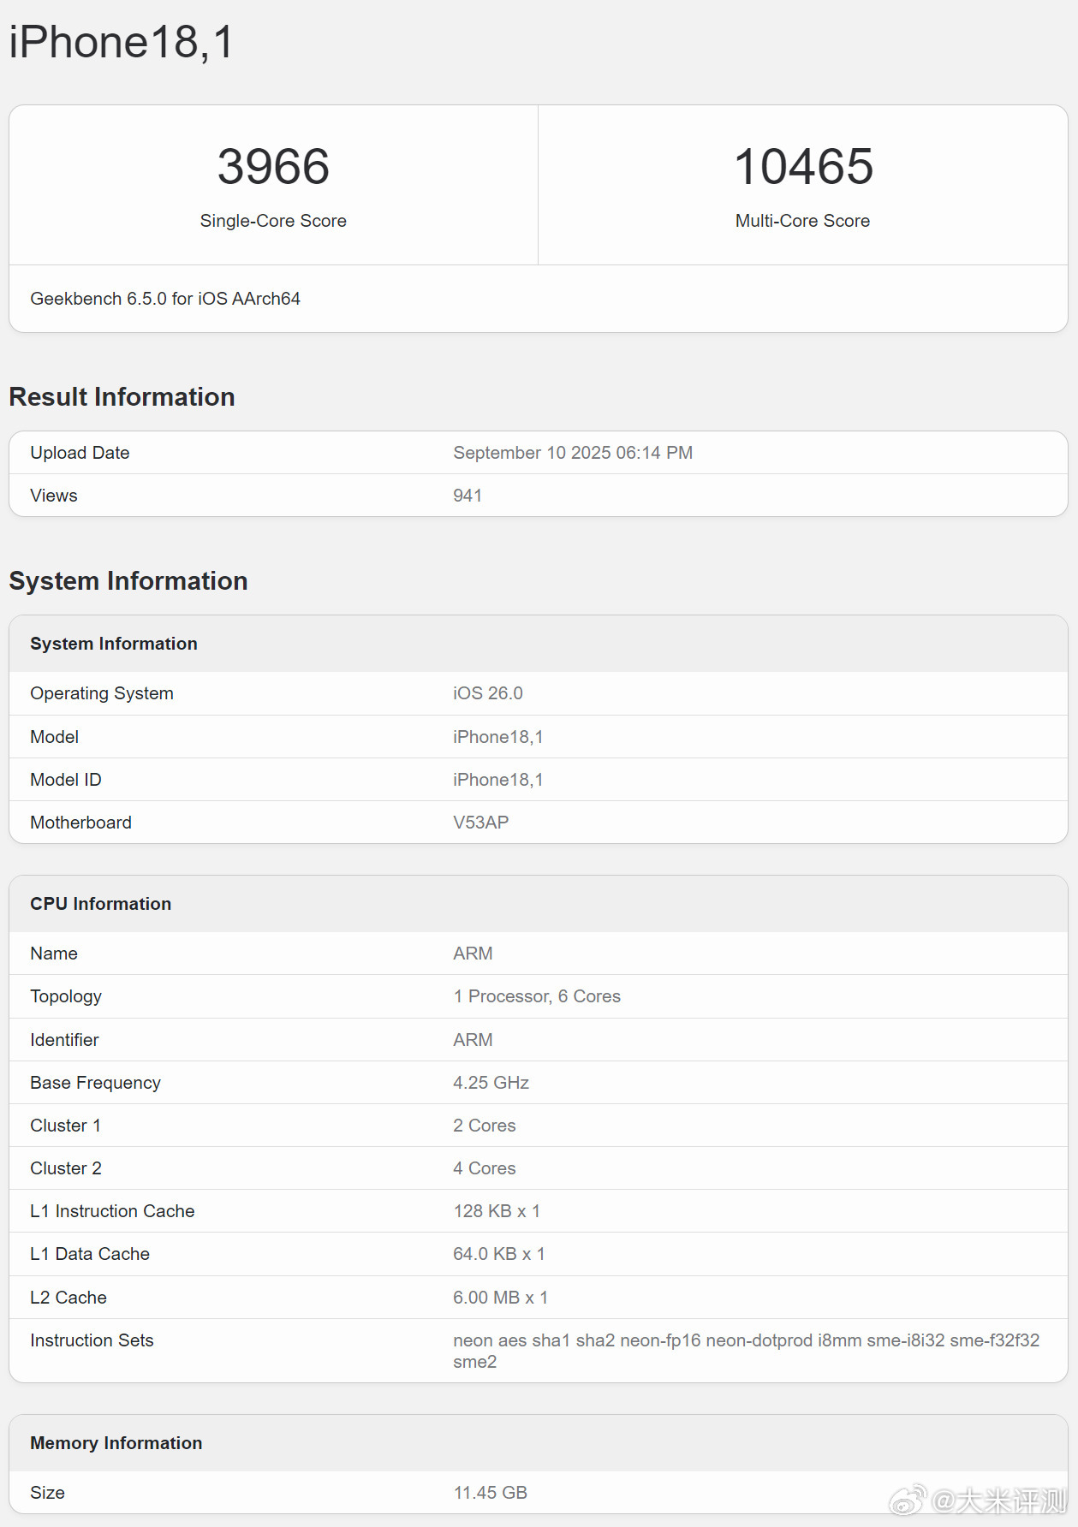The height and width of the screenshot is (1527, 1078).
Task: Click the Instruction Sets value text
Action: coord(747,1351)
